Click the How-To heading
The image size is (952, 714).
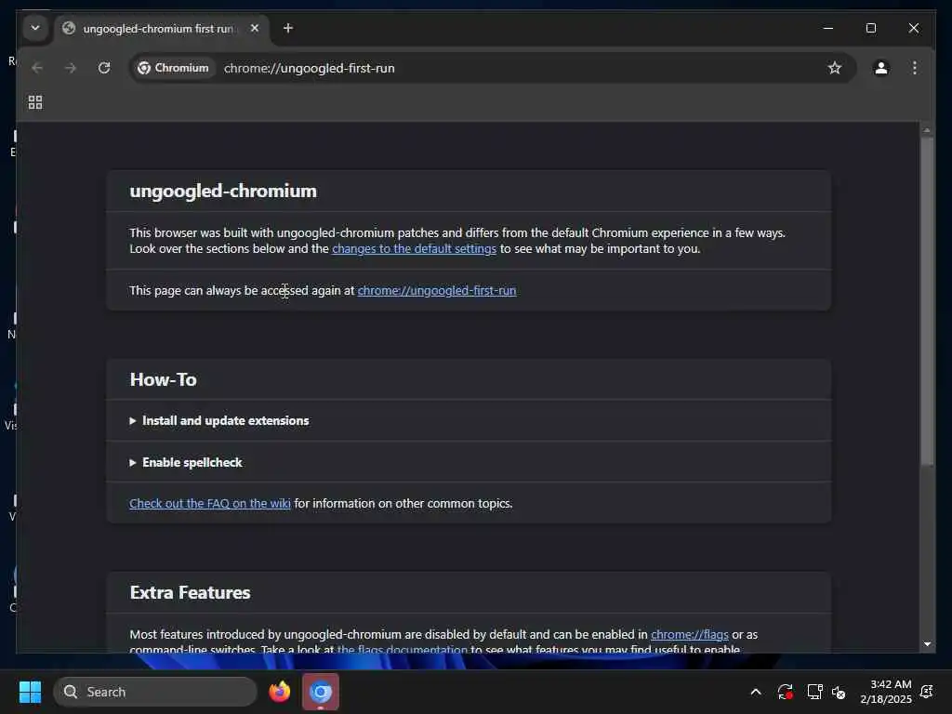click(x=163, y=379)
